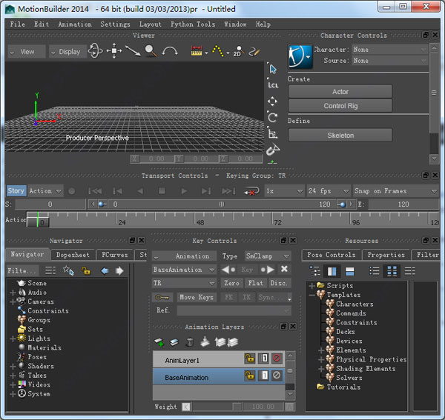Toggle the loop playback button

[x=251, y=191]
